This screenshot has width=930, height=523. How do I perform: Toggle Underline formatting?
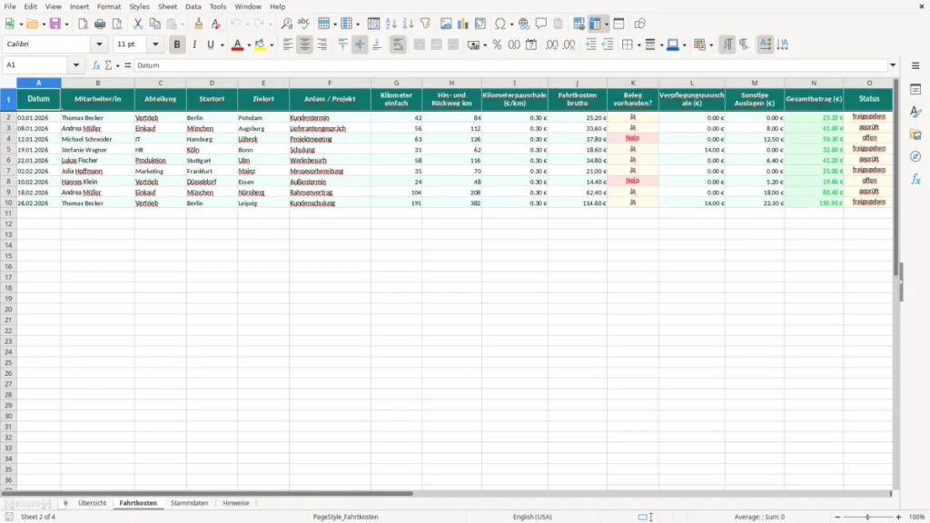211,44
